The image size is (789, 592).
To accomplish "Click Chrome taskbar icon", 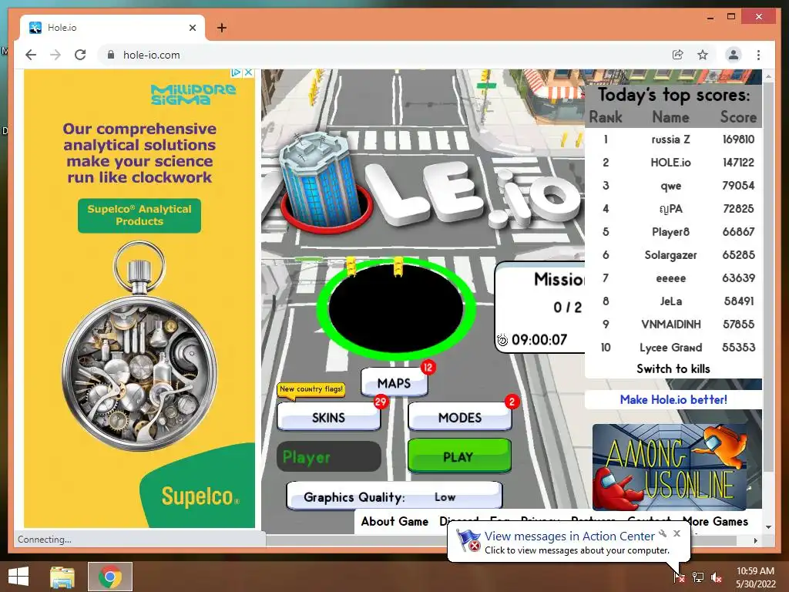I will [x=110, y=577].
